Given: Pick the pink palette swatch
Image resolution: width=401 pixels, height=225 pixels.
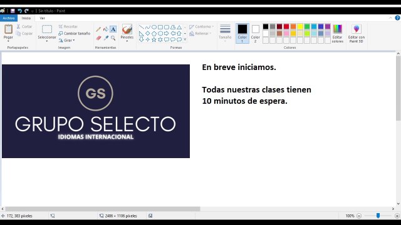Looking at the screenshot, I should [286, 33].
